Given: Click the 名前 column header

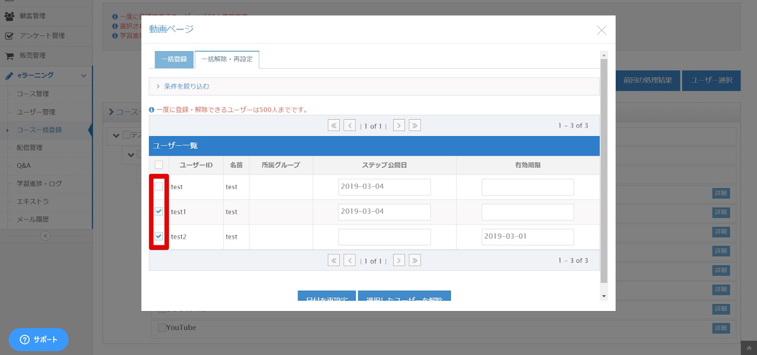Looking at the screenshot, I should [236, 165].
